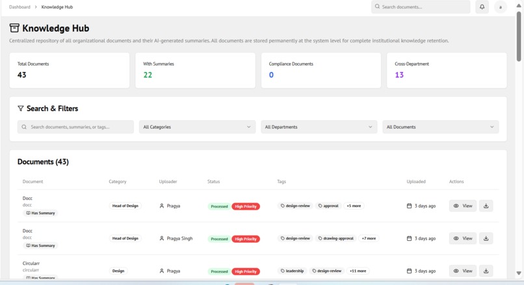Open the All Departments dropdown
The height and width of the screenshot is (285, 524).
319,127
